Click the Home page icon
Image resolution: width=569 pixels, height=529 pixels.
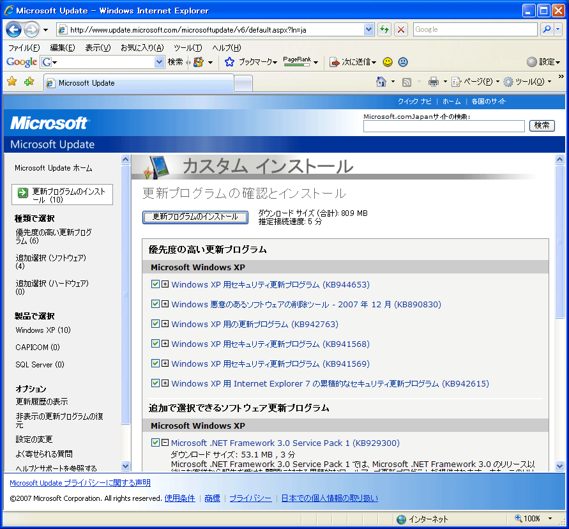381,82
